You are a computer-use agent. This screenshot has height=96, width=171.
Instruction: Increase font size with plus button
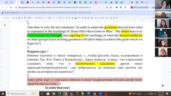pos(63,18)
